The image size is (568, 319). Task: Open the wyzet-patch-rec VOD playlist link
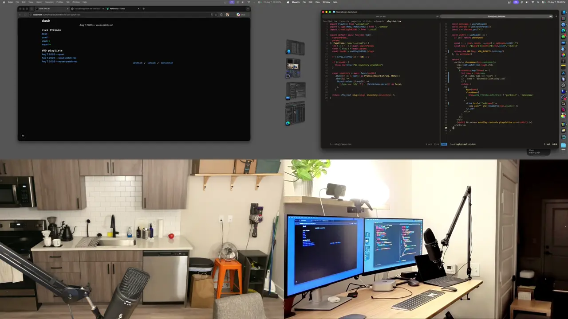click(x=59, y=62)
